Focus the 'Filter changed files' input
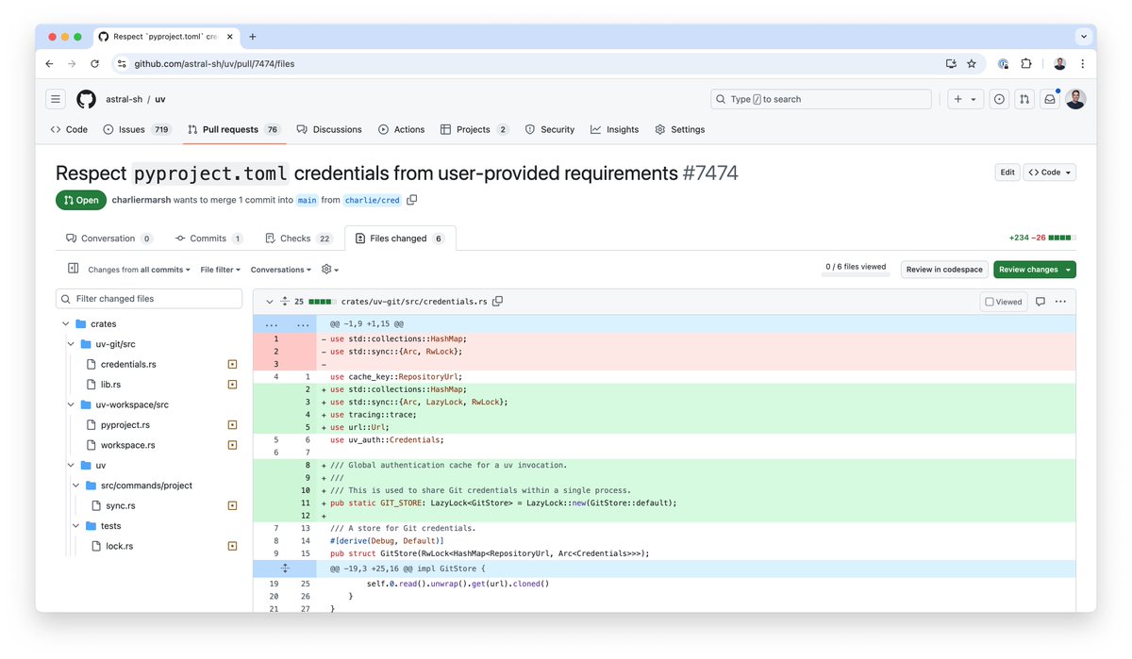This screenshot has width=1132, height=659. (x=149, y=299)
